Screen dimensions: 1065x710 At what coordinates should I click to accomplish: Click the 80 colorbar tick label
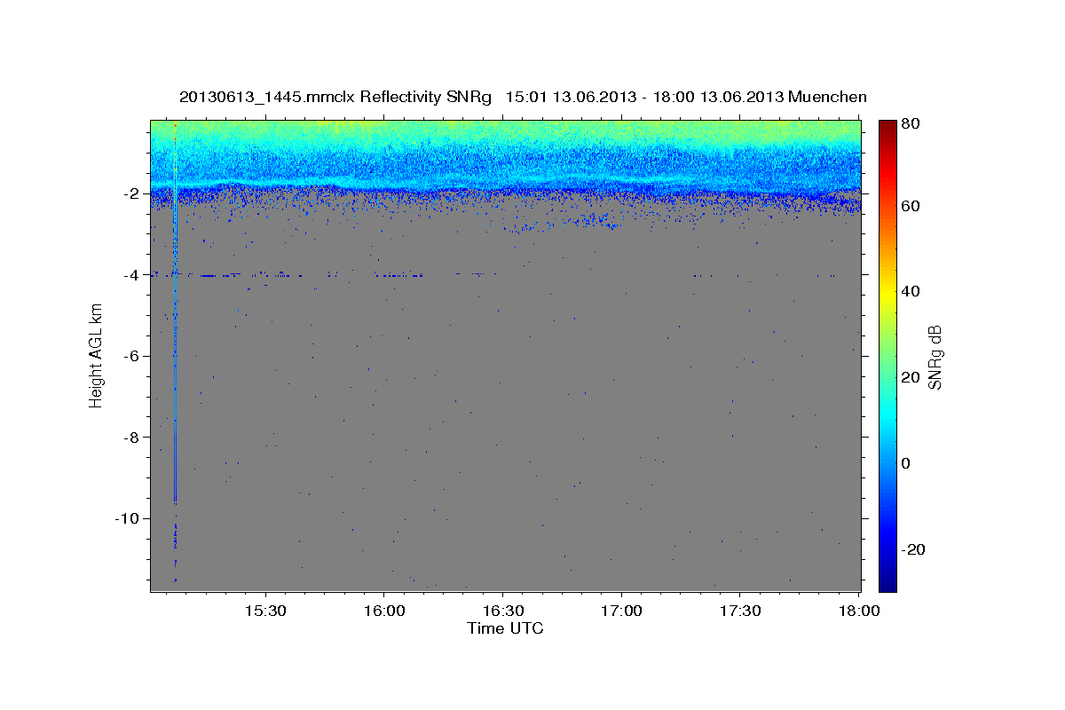pyautogui.click(x=911, y=123)
